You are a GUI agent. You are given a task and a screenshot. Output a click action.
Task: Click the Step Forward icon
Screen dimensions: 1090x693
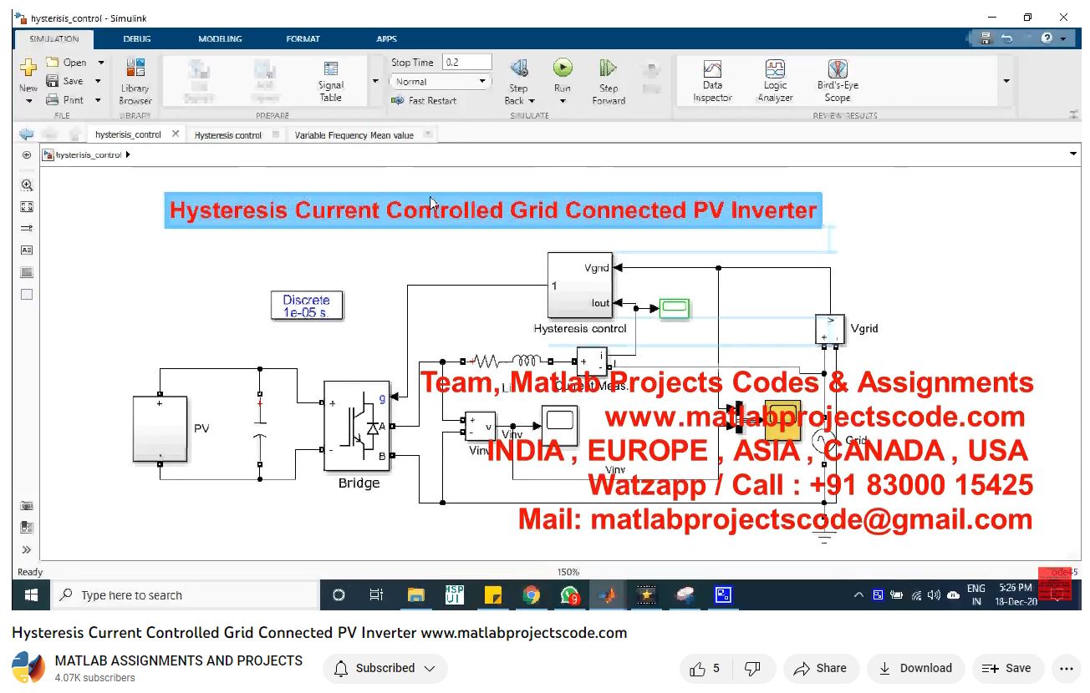[x=608, y=68]
